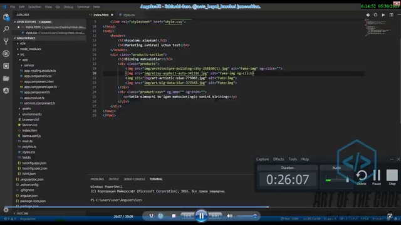Click the recorder Delete button

click(362, 177)
